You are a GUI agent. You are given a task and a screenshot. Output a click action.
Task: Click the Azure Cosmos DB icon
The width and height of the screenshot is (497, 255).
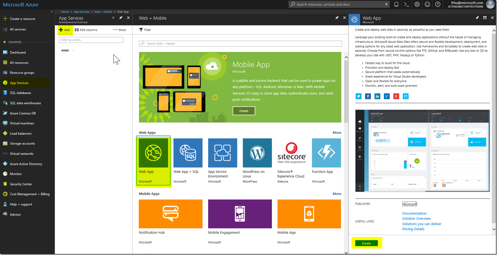coord(5,113)
